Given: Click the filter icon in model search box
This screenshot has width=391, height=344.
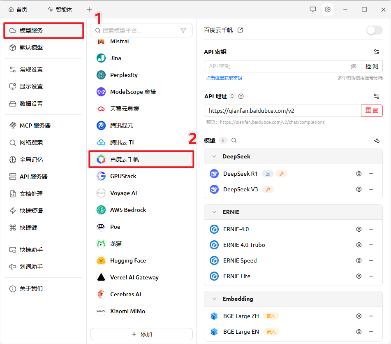Looking at the screenshot, I should click(183, 30).
